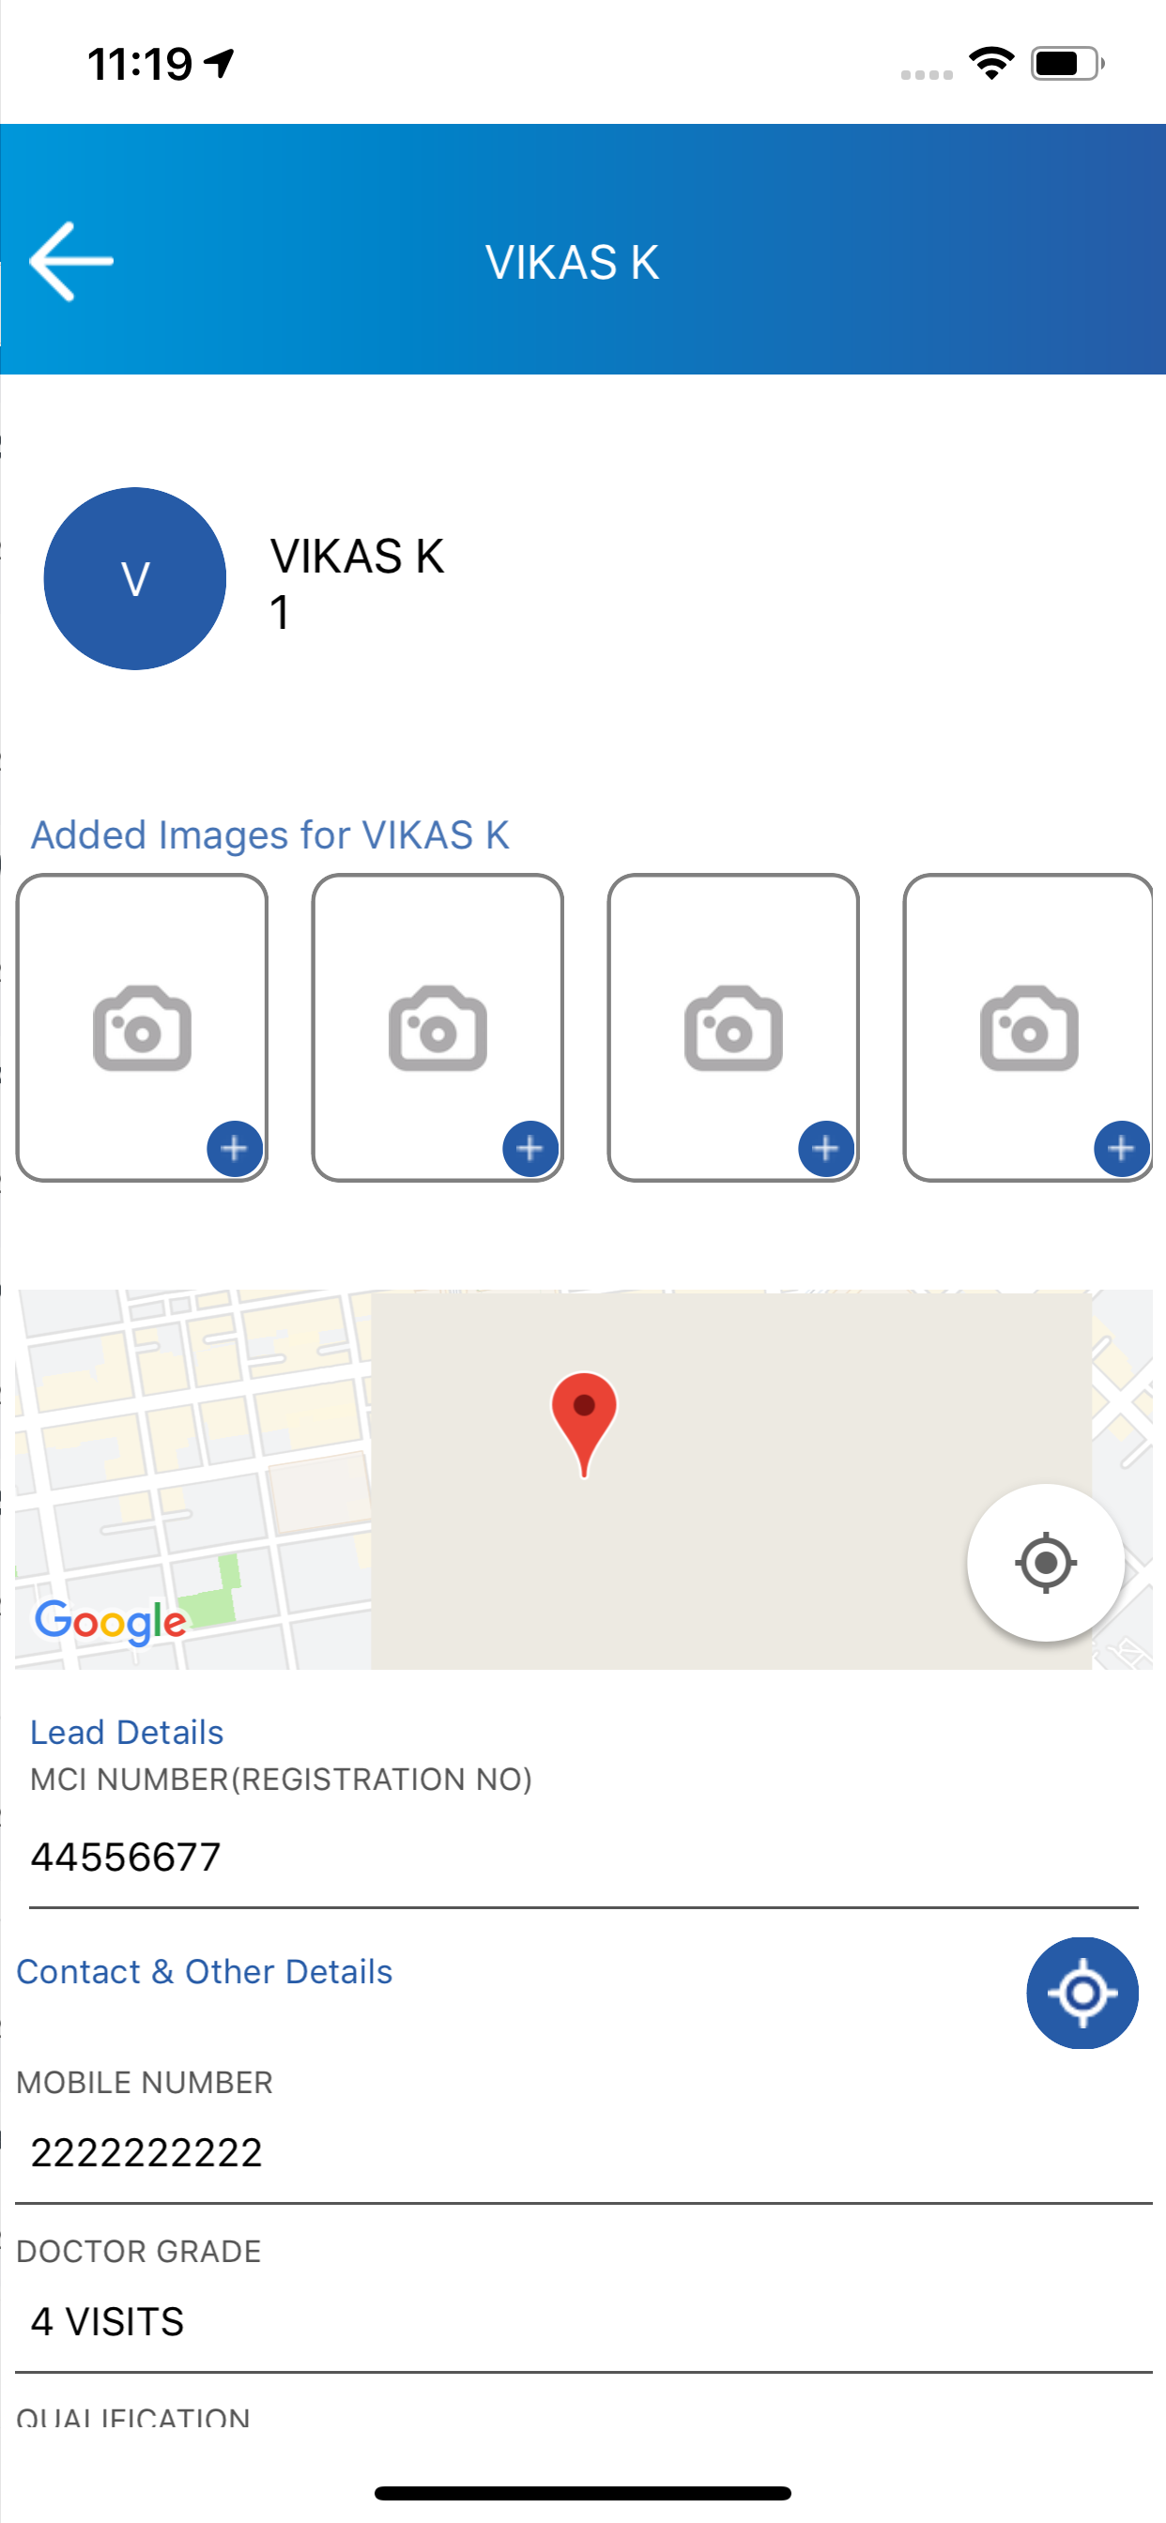Edit the Mobile Number field 2222222222
The width and height of the screenshot is (1166, 2523).
(x=584, y=2153)
